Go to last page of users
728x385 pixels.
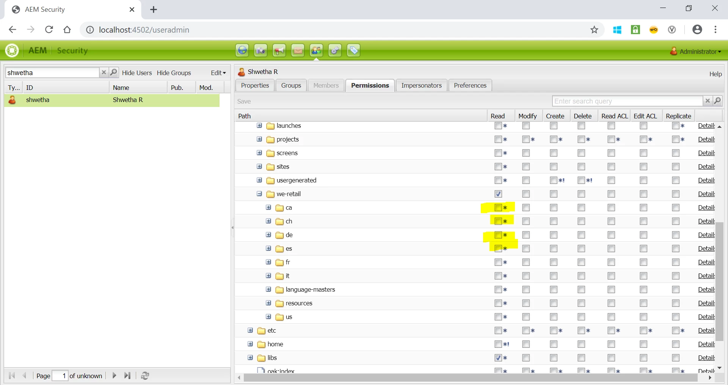click(127, 376)
